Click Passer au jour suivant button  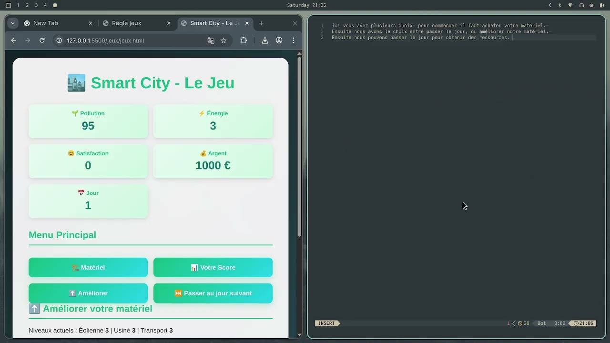click(x=213, y=293)
